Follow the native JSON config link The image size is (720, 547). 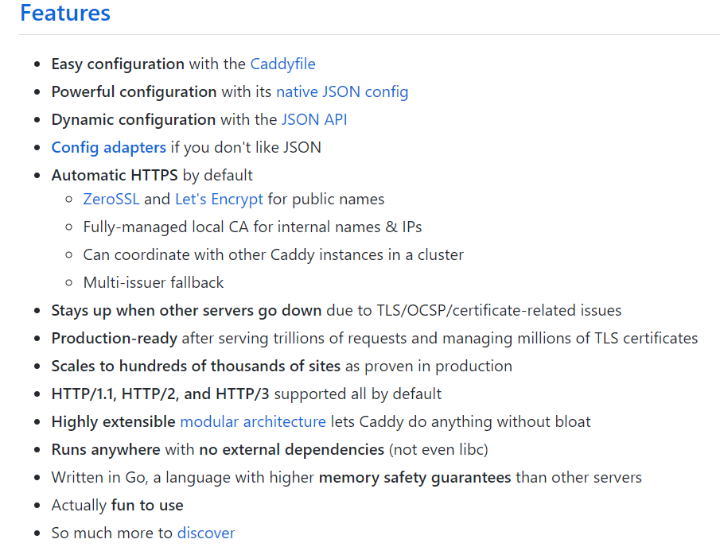342,91
